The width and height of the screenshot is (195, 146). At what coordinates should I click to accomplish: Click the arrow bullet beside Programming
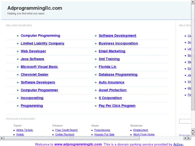17,106
